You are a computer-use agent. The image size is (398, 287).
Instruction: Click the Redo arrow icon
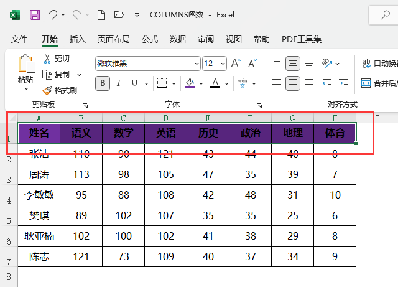coord(77,14)
